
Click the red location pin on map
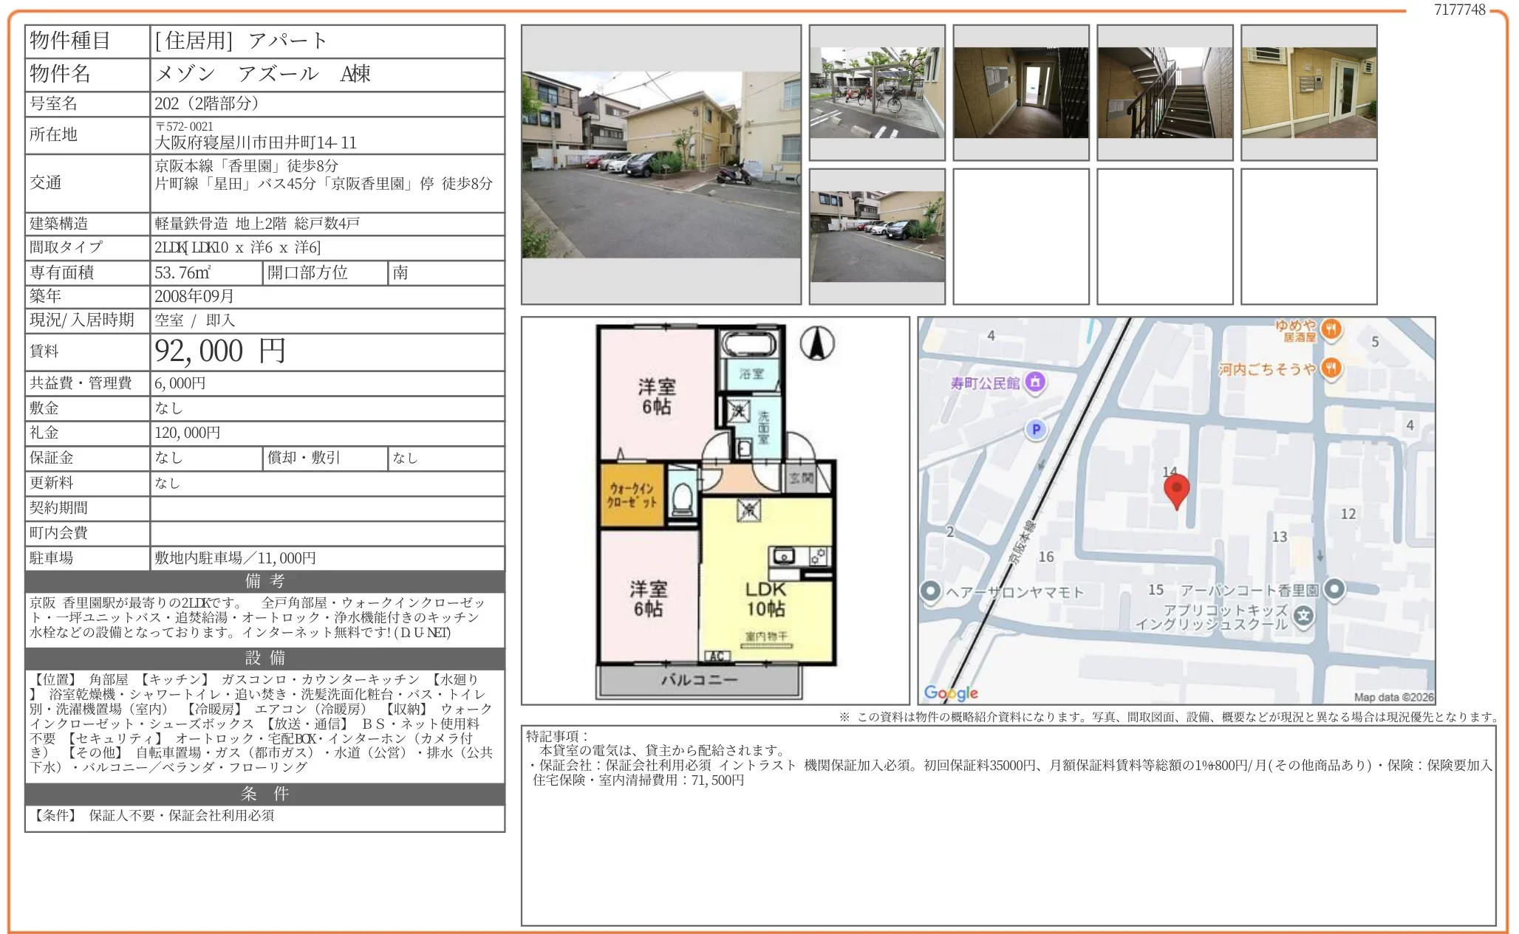(x=1176, y=488)
